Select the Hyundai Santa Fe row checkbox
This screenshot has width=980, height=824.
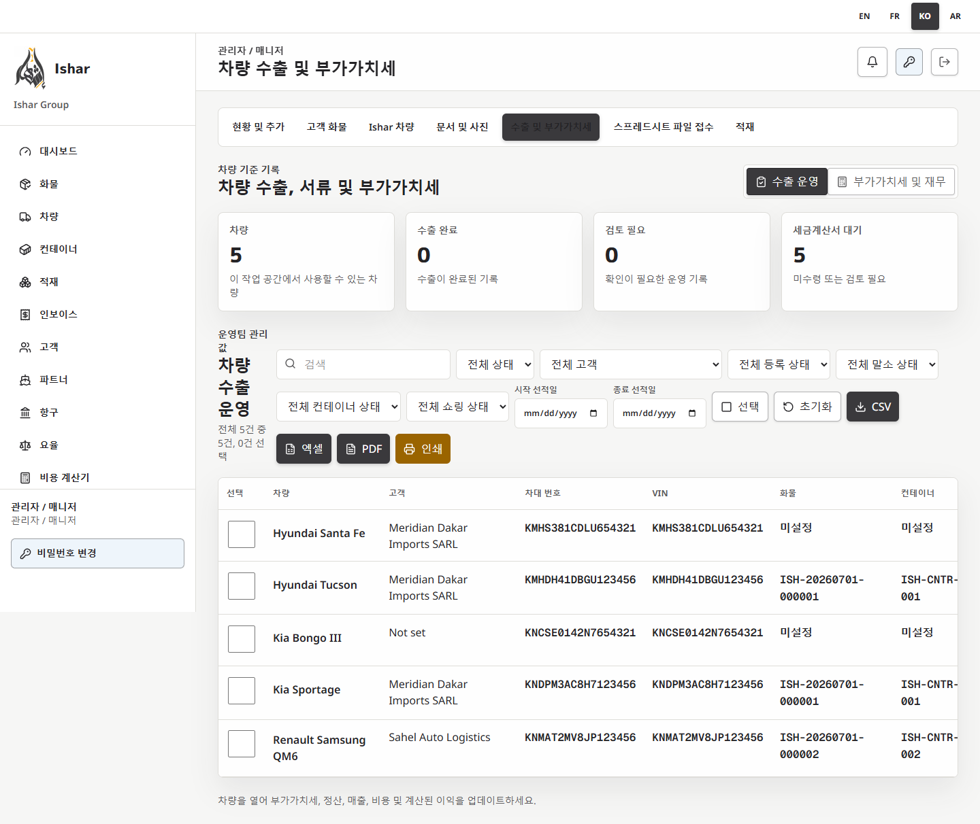(242, 534)
